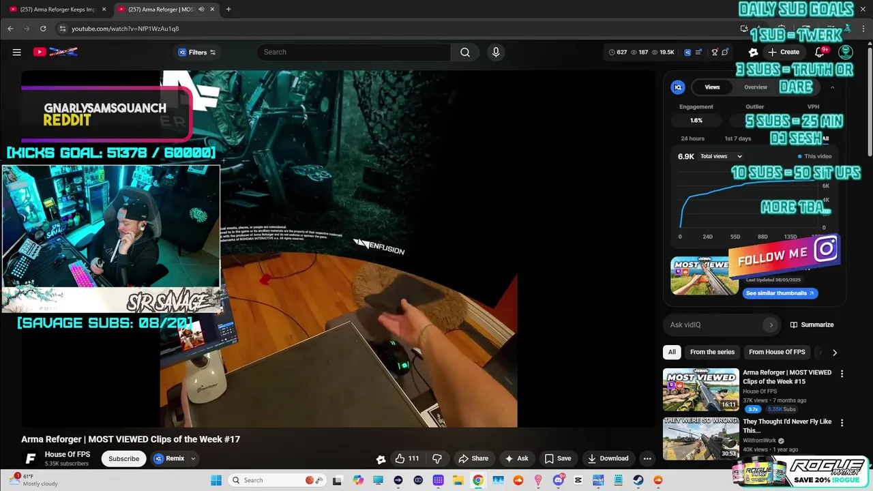Open Steam from the taskbar
The image size is (873, 491).
click(638, 480)
